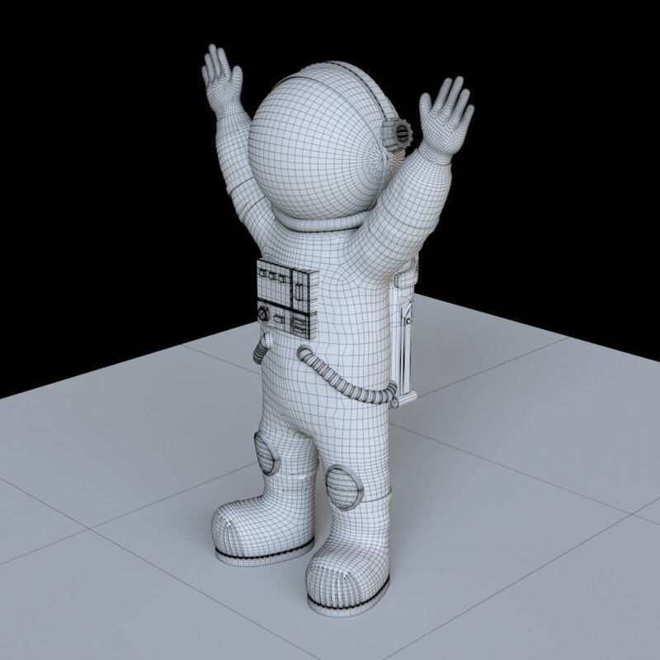Click the round dial on chest panel
The image size is (660, 660).
point(265,314)
